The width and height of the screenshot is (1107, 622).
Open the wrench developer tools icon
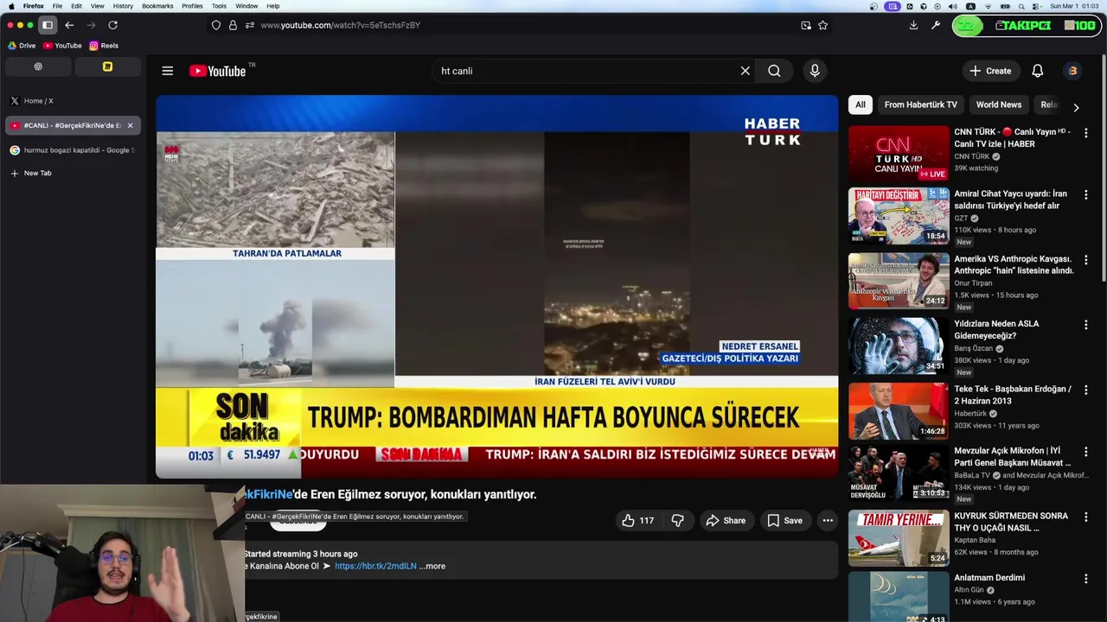[x=935, y=25]
